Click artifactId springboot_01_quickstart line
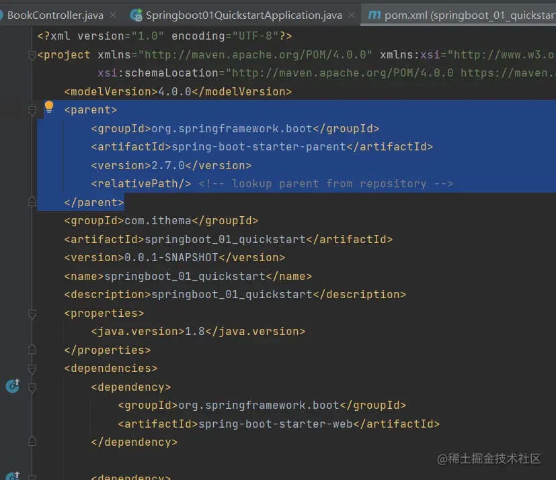 point(229,240)
